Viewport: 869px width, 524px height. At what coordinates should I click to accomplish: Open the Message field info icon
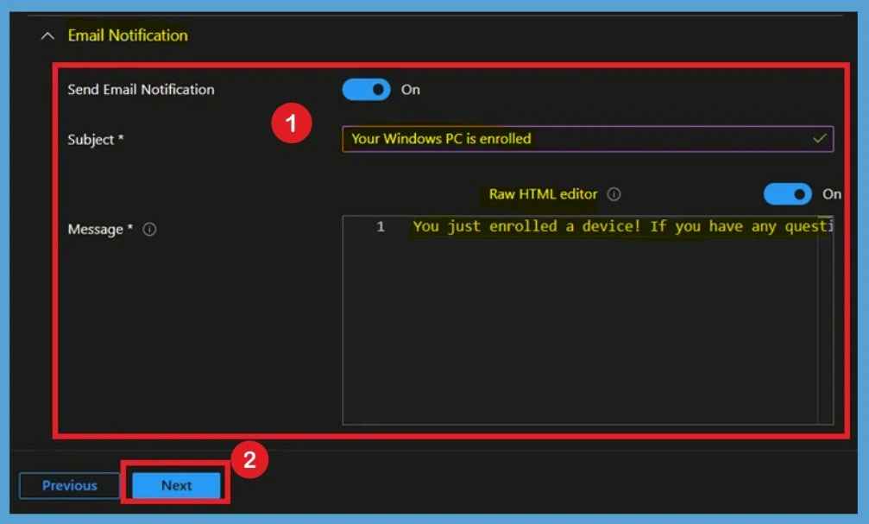(x=149, y=229)
